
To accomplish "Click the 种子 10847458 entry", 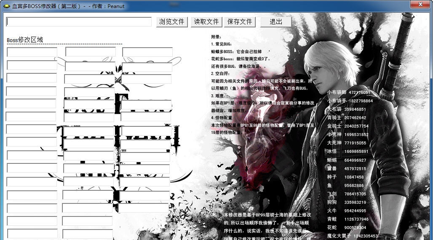I will pos(345,177).
